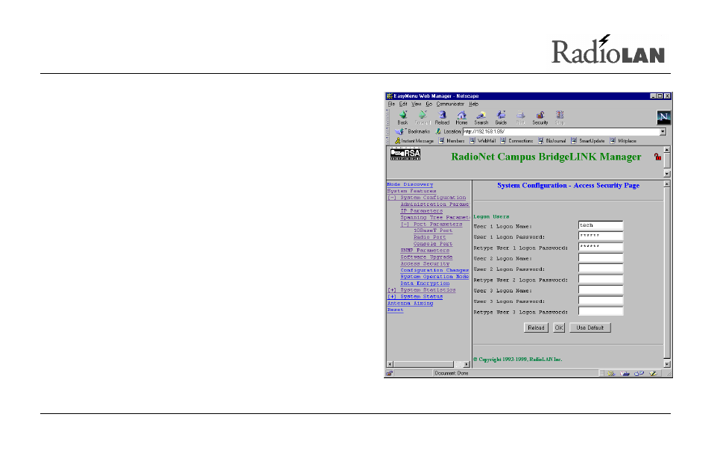This screenshot has height=461, width=711.
Task: Click the User 3 Logon Name field
Action: (x=601, y=290)
